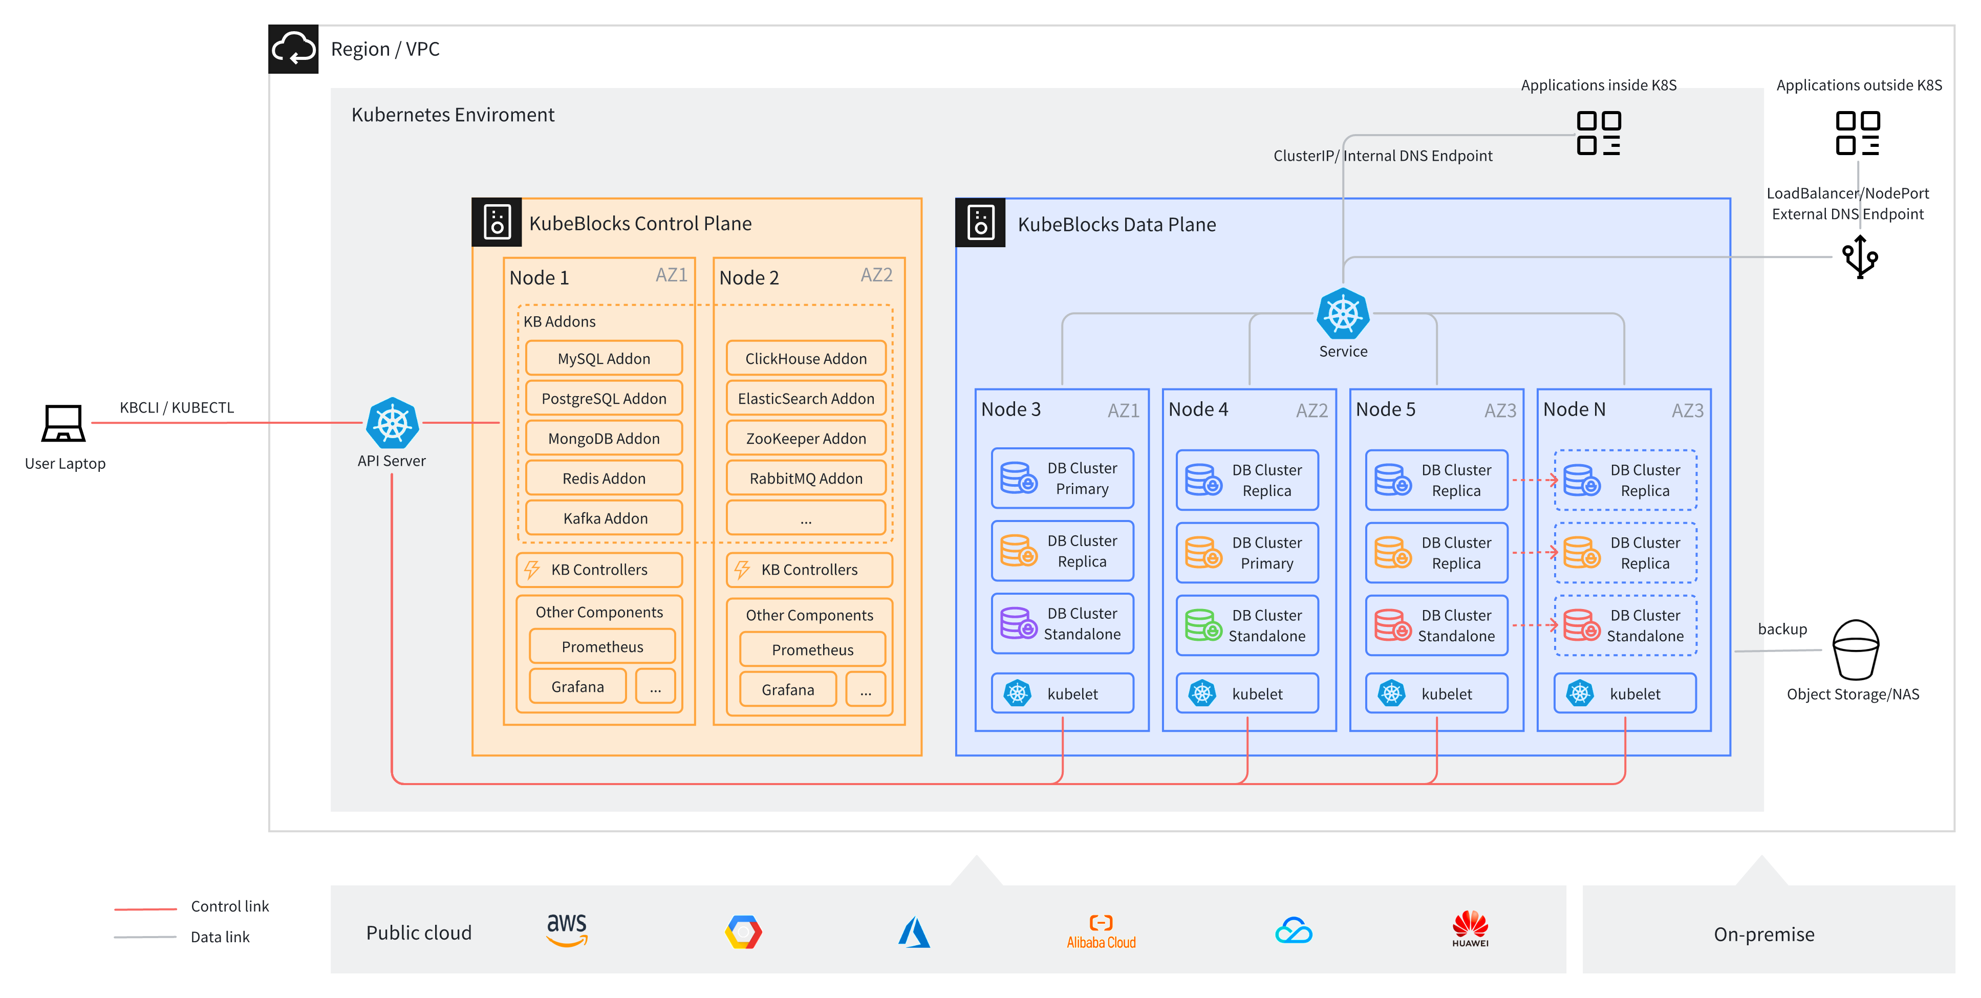Click the Azure logo
Image resolution: width=1981 pixels, height=998 pixels.
pos(914,932)
